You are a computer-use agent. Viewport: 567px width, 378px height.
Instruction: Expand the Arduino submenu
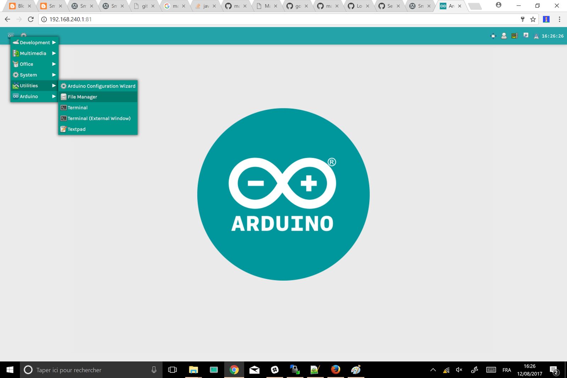(34, 96)
